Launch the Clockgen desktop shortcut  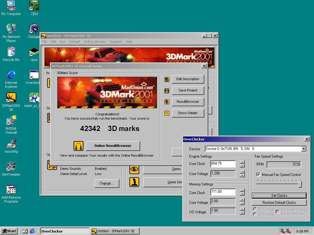pos(34,31)
